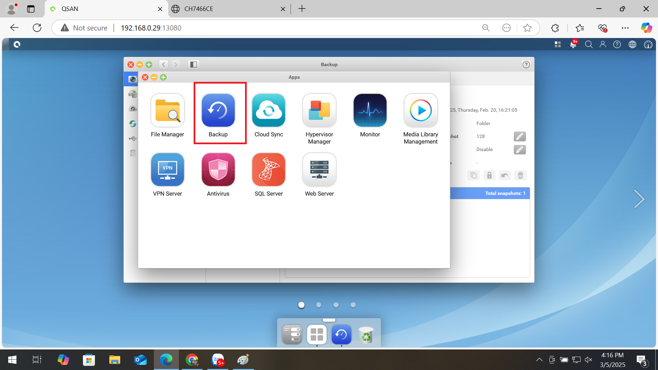Switch to the CH7466CE browser tab

(229, 9)
